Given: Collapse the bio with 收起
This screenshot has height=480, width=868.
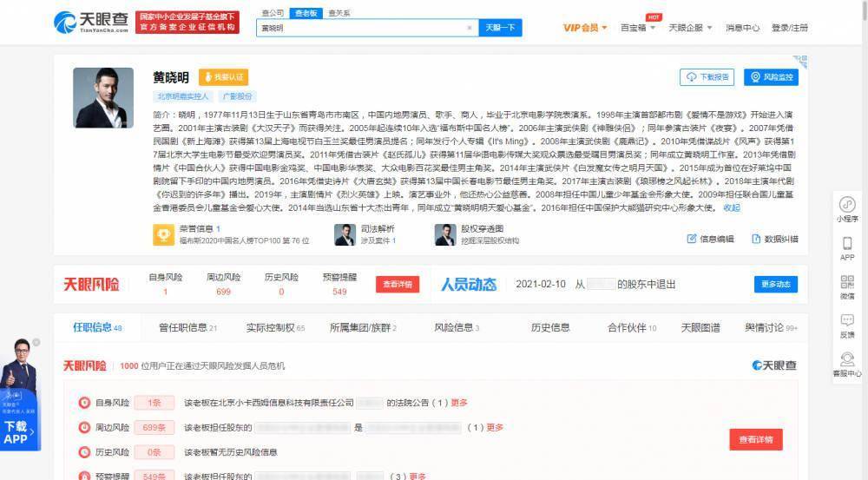Looking at the screenshot, I should pyautogui.click(x=731, y=207).
